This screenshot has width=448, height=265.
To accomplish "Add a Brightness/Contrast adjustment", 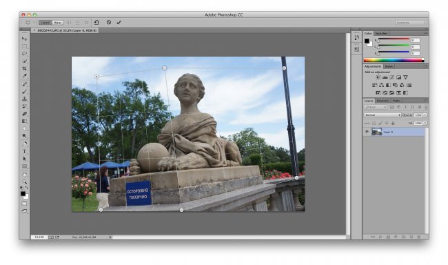I will [378, 77].
